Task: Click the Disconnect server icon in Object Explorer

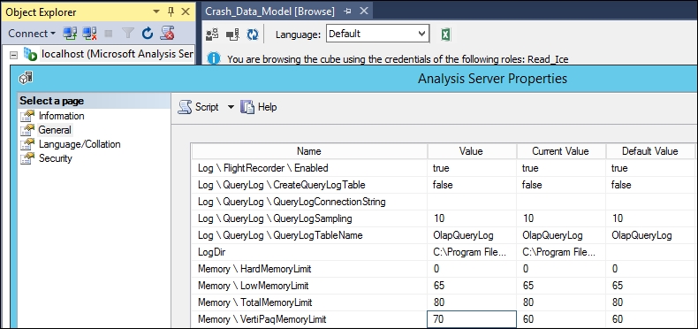Action: coord(89,33)
